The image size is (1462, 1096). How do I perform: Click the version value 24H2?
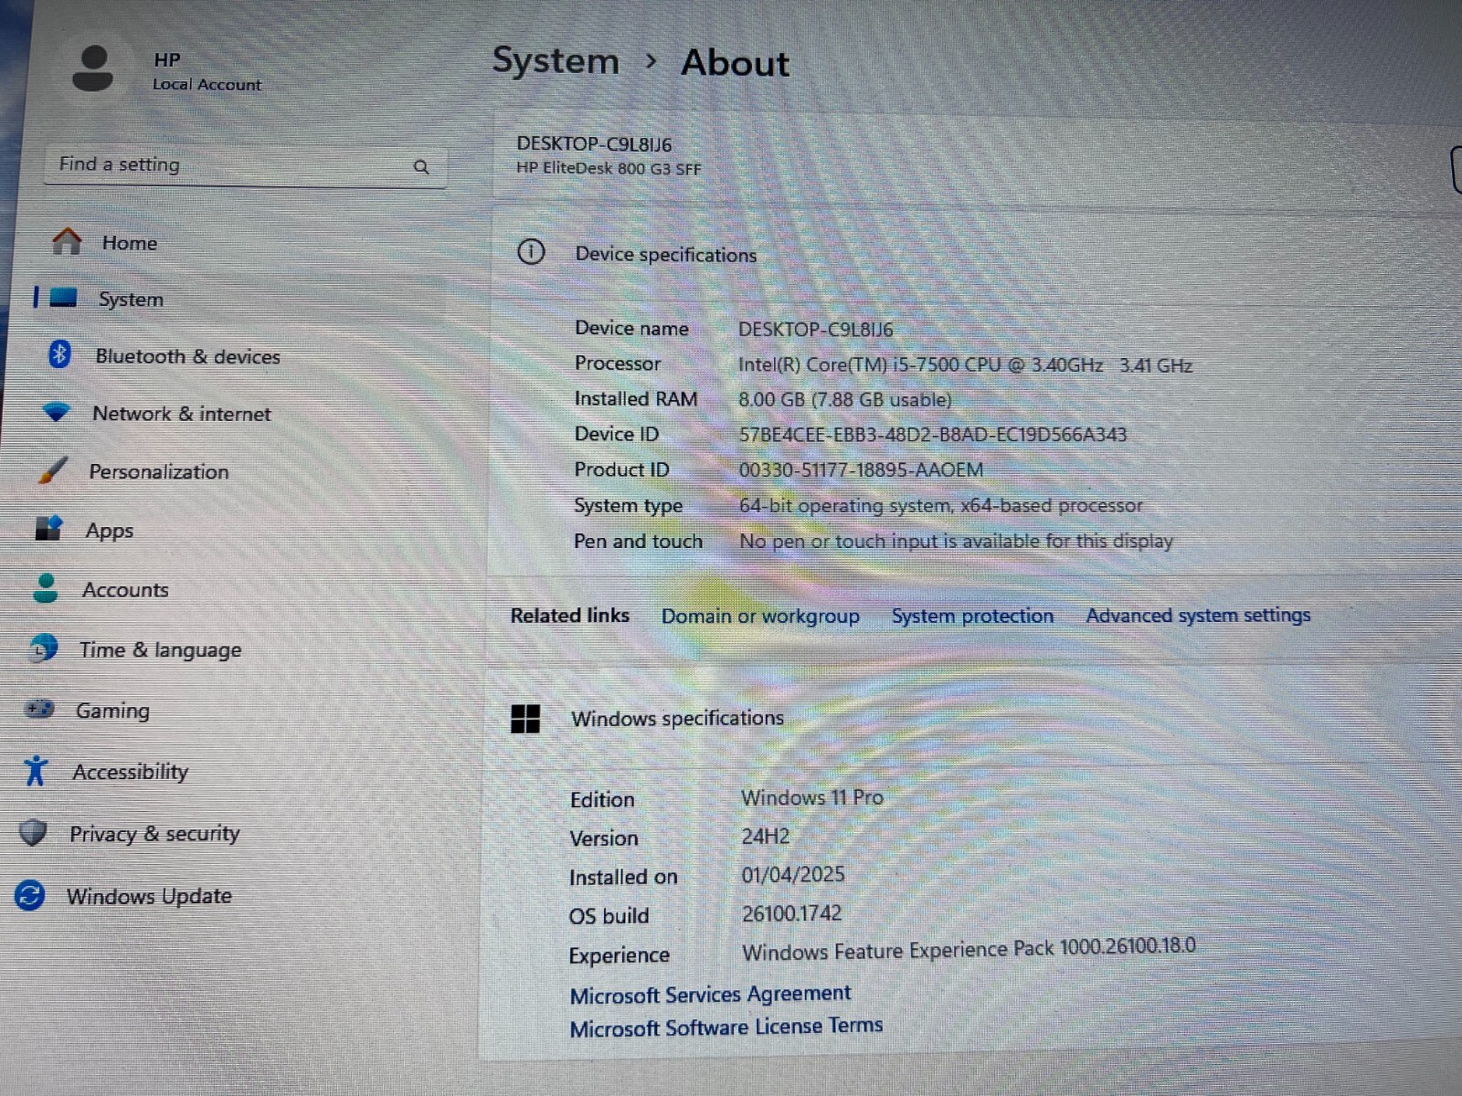pyautogui.click(x=766, y=836)
